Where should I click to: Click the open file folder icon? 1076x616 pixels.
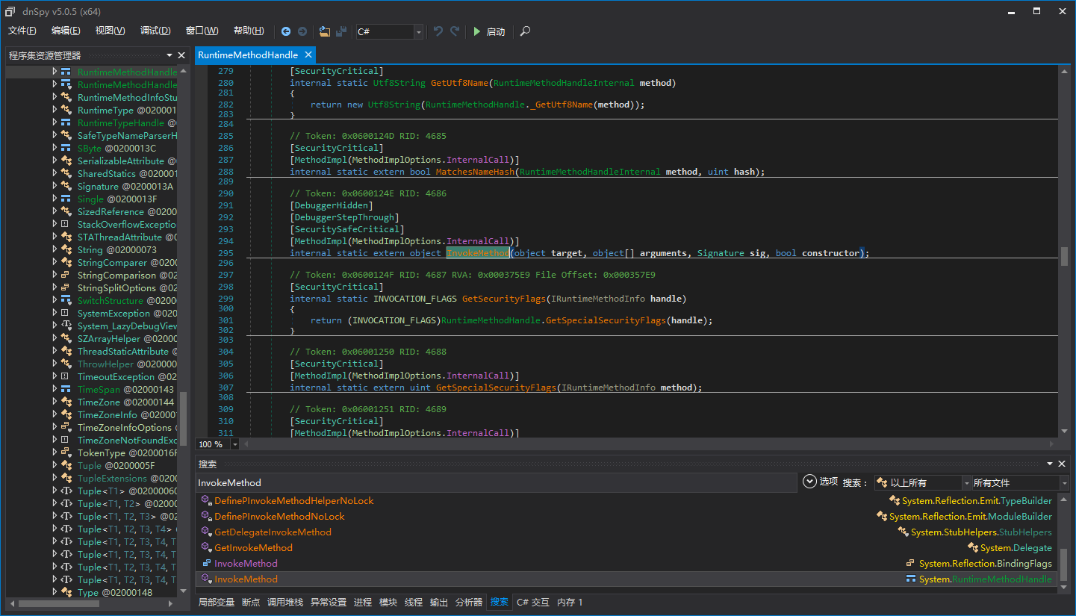click(x=324, y=31)
